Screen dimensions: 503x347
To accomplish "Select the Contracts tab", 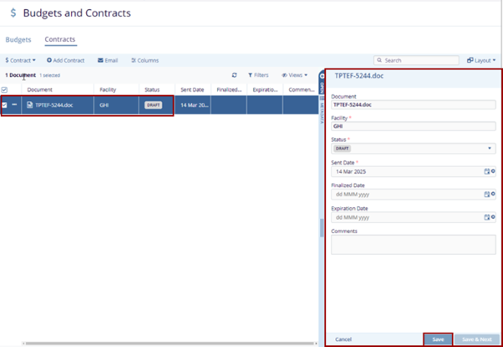I will [x=60, y=39].
